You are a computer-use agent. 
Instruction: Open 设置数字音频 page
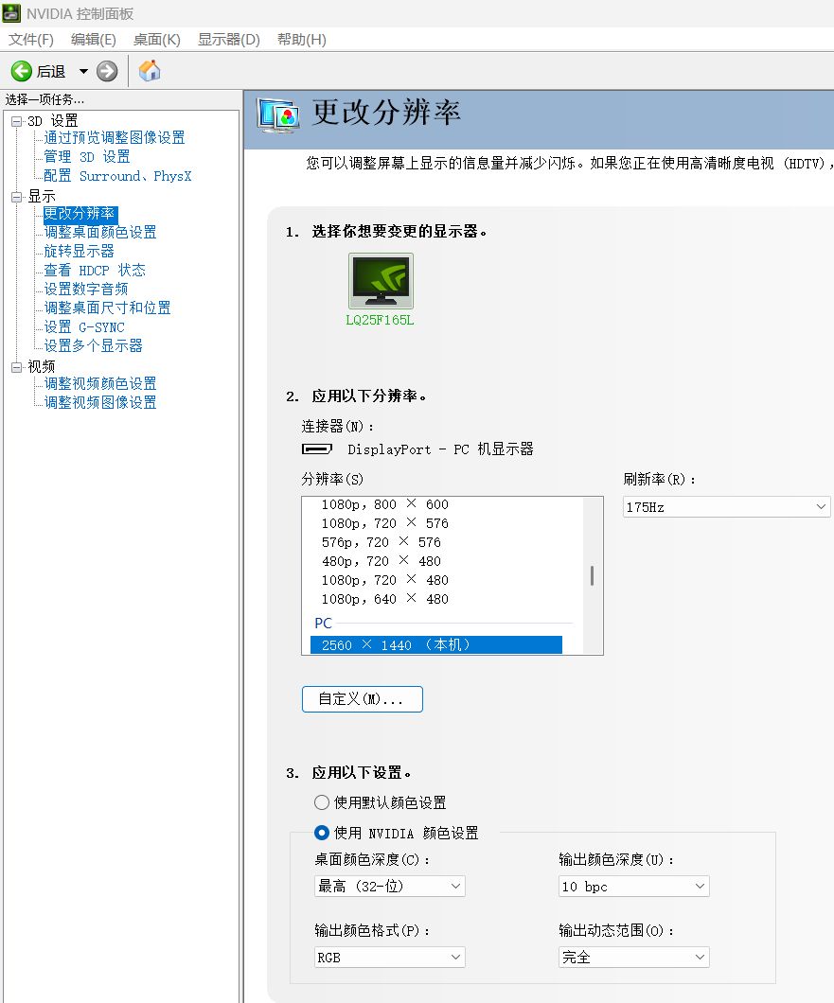tap(86, 290)
